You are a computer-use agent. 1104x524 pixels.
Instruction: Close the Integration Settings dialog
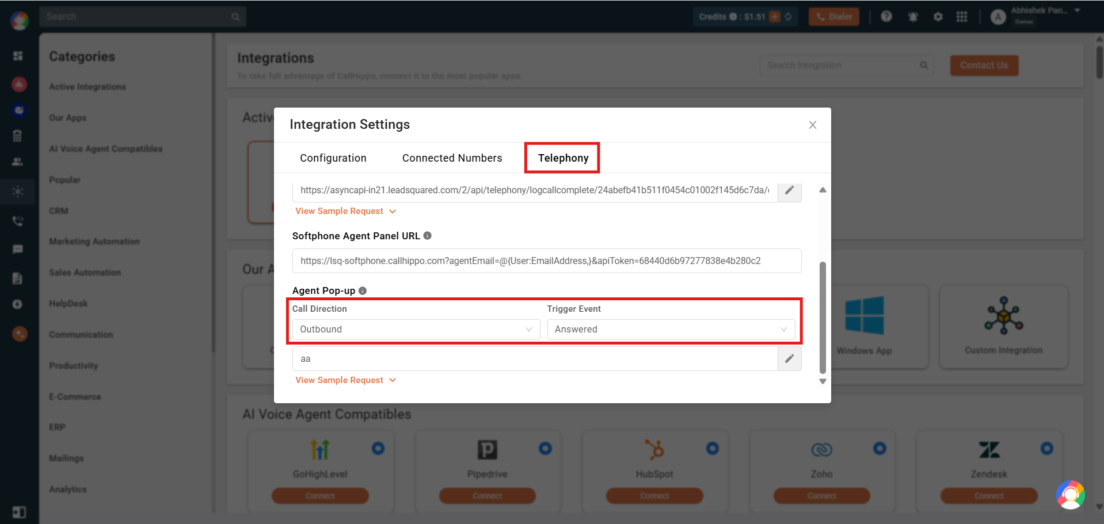point(812,125)
